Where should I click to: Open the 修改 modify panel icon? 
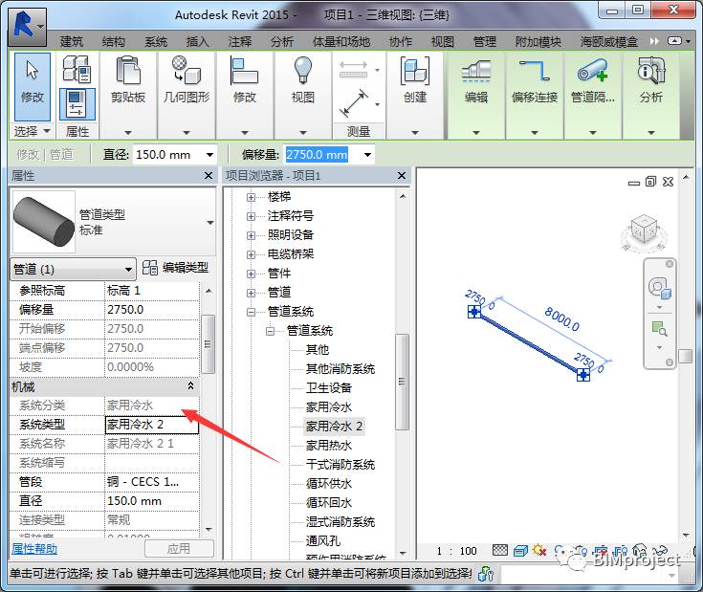(244, 71)
